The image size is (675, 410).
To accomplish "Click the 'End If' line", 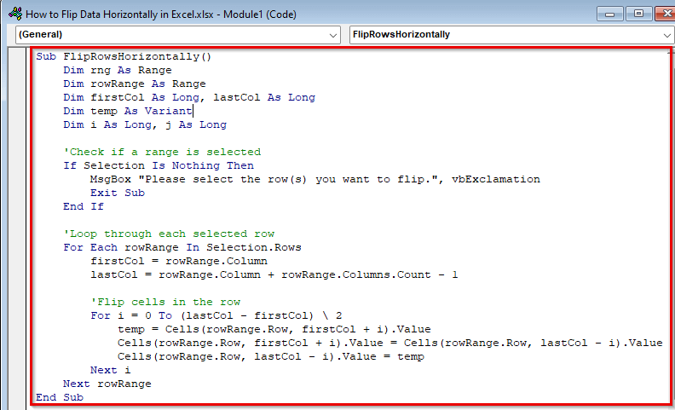I will [x=84, y=207].
